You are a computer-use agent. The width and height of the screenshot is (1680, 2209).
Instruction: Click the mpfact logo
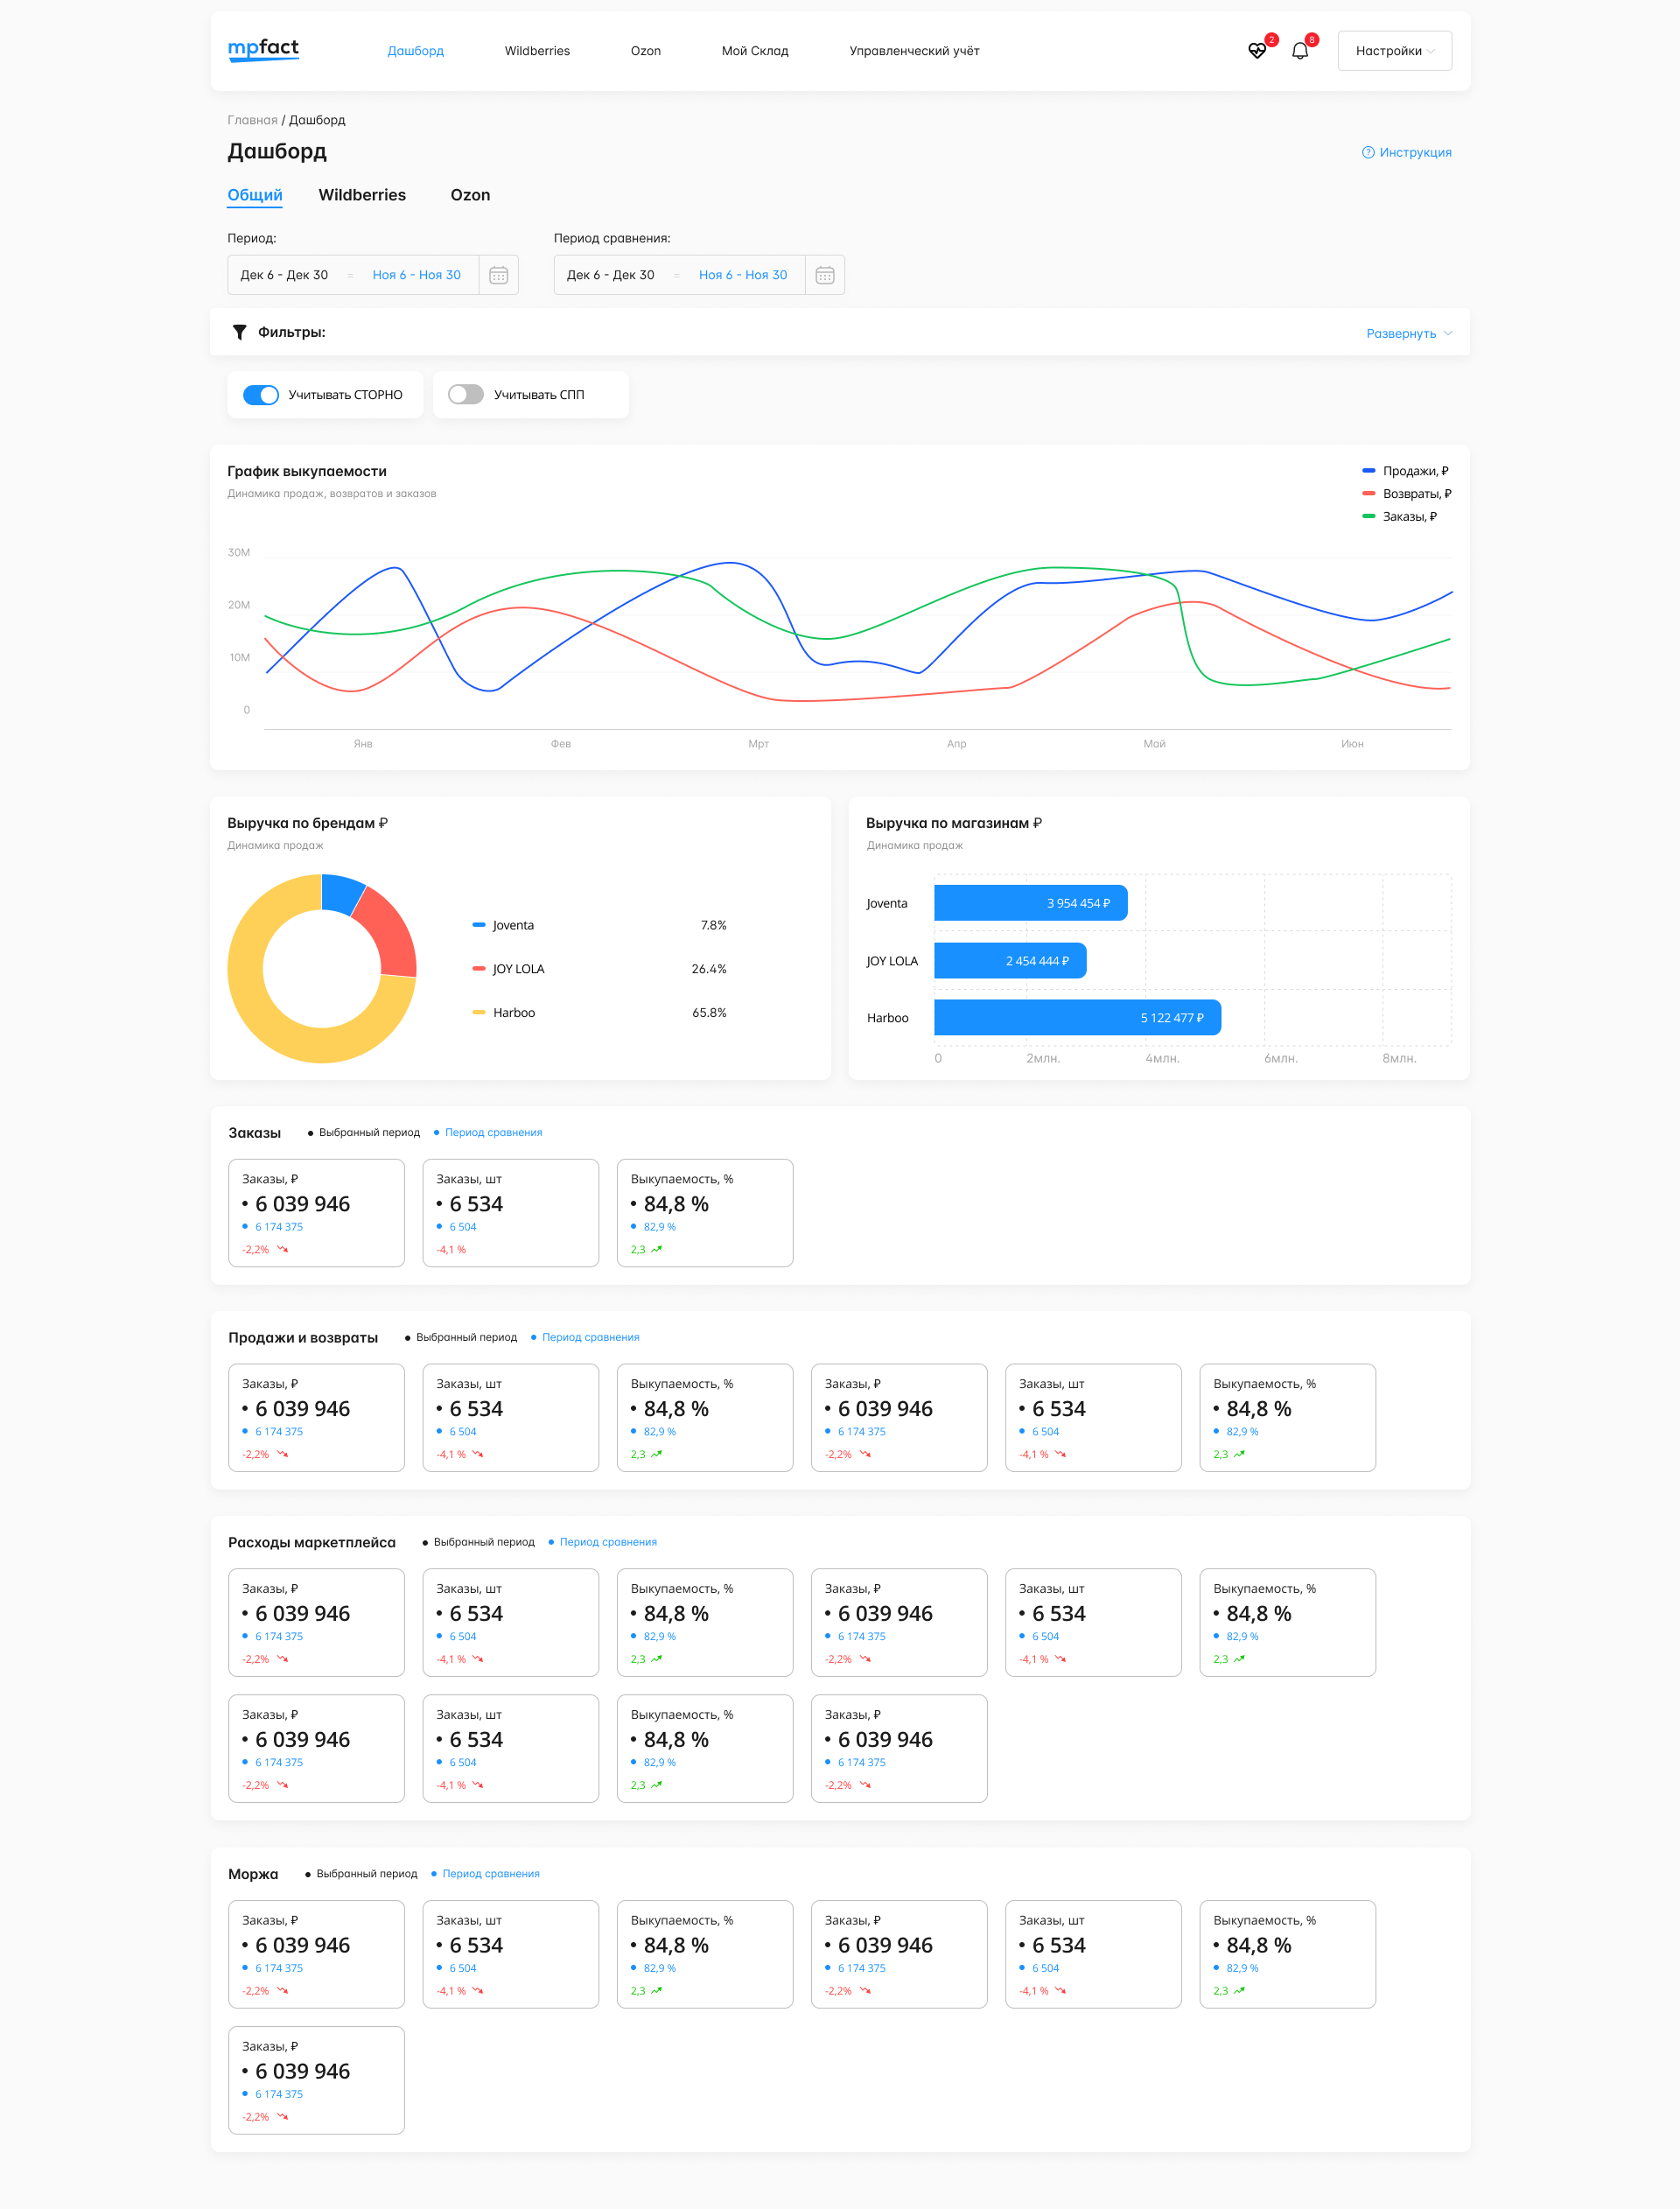[263, 49]
